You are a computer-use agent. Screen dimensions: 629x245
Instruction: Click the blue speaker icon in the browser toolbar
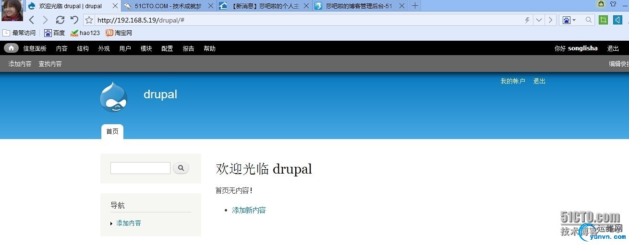coord(617,20)
